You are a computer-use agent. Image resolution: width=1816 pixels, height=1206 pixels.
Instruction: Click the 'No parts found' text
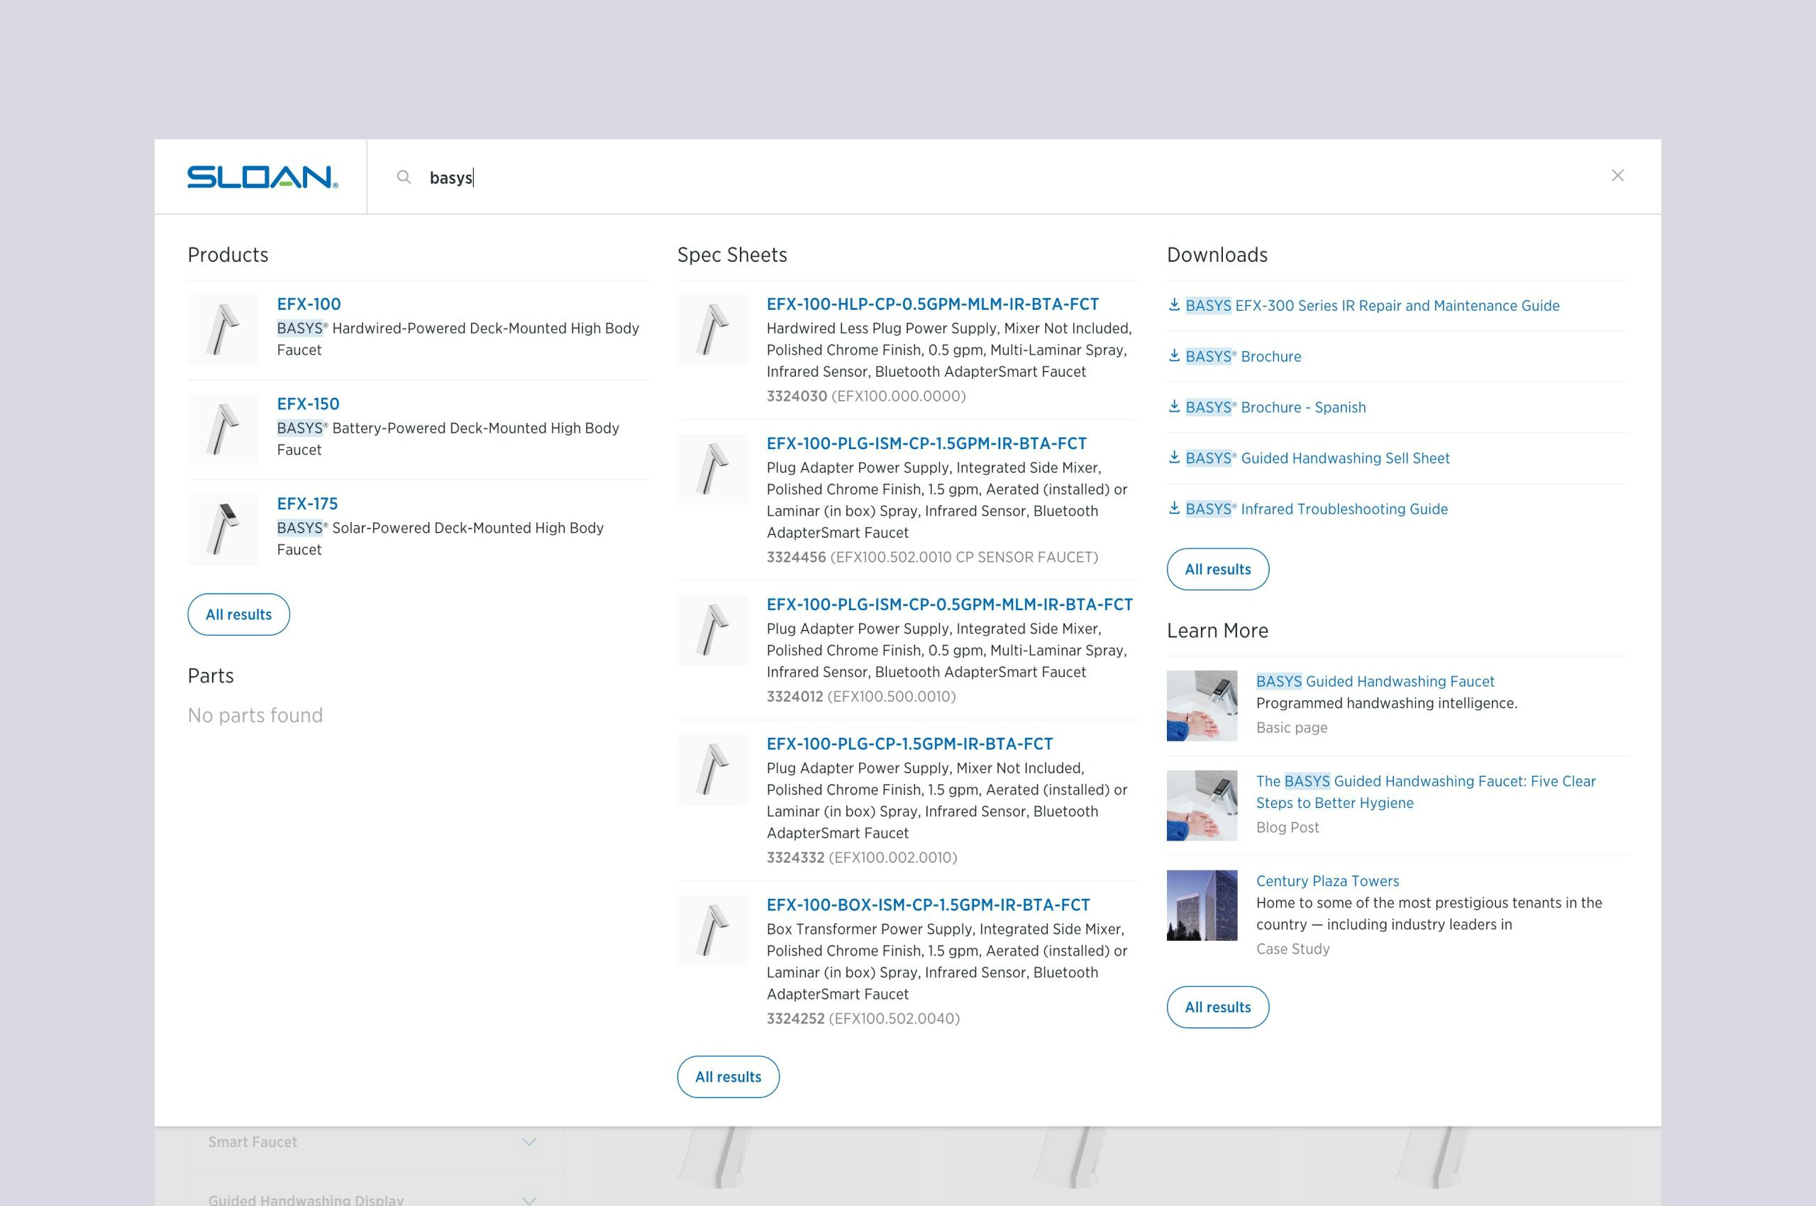pyautogui.click(x=255, y=715)
